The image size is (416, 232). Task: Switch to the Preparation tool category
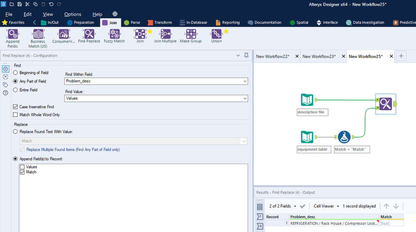coord(81,23)
